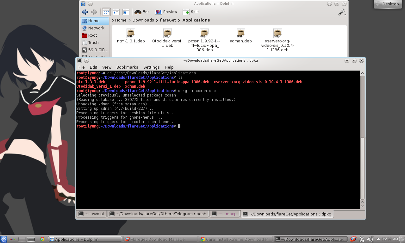Select xdman.deb file icon
Viewport: 405px width, 243px height.
click(x=241, y=33)
